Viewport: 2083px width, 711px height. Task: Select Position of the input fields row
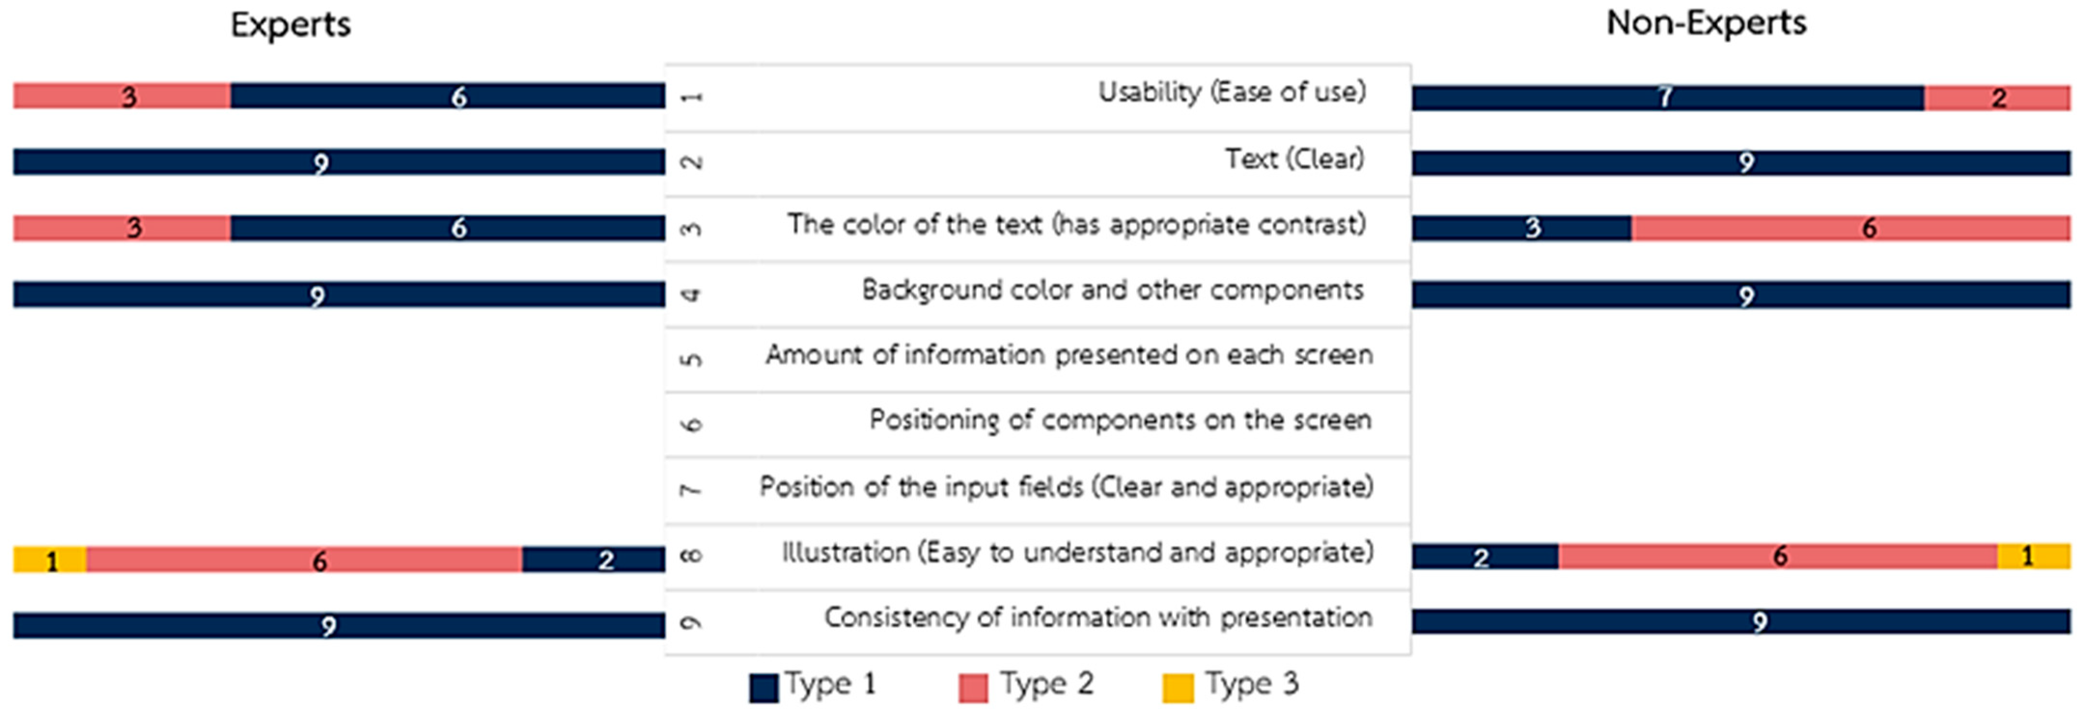(1066, 487)
